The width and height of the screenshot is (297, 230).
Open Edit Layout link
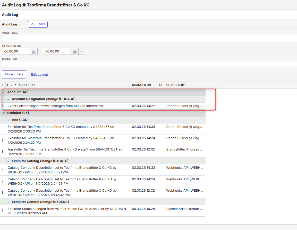point(39,75)
